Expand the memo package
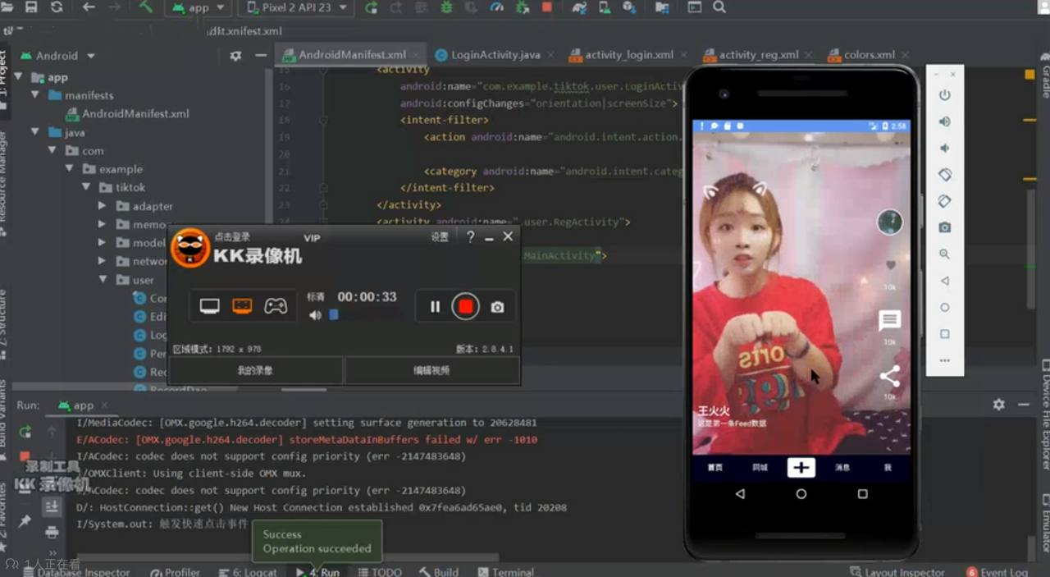The height and width of the screenshot is (577, 1050). coord(102,224)
